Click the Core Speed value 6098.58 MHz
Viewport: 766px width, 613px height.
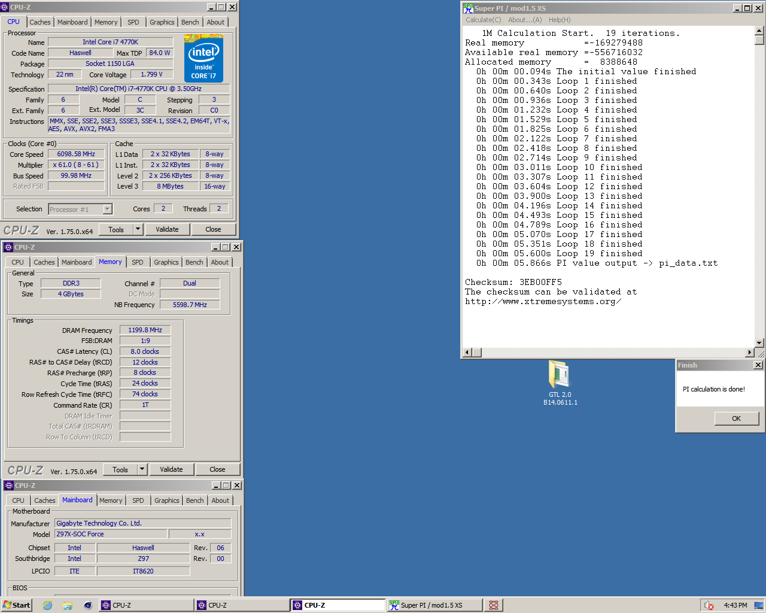pyautogui.click(x=76, y=154)
